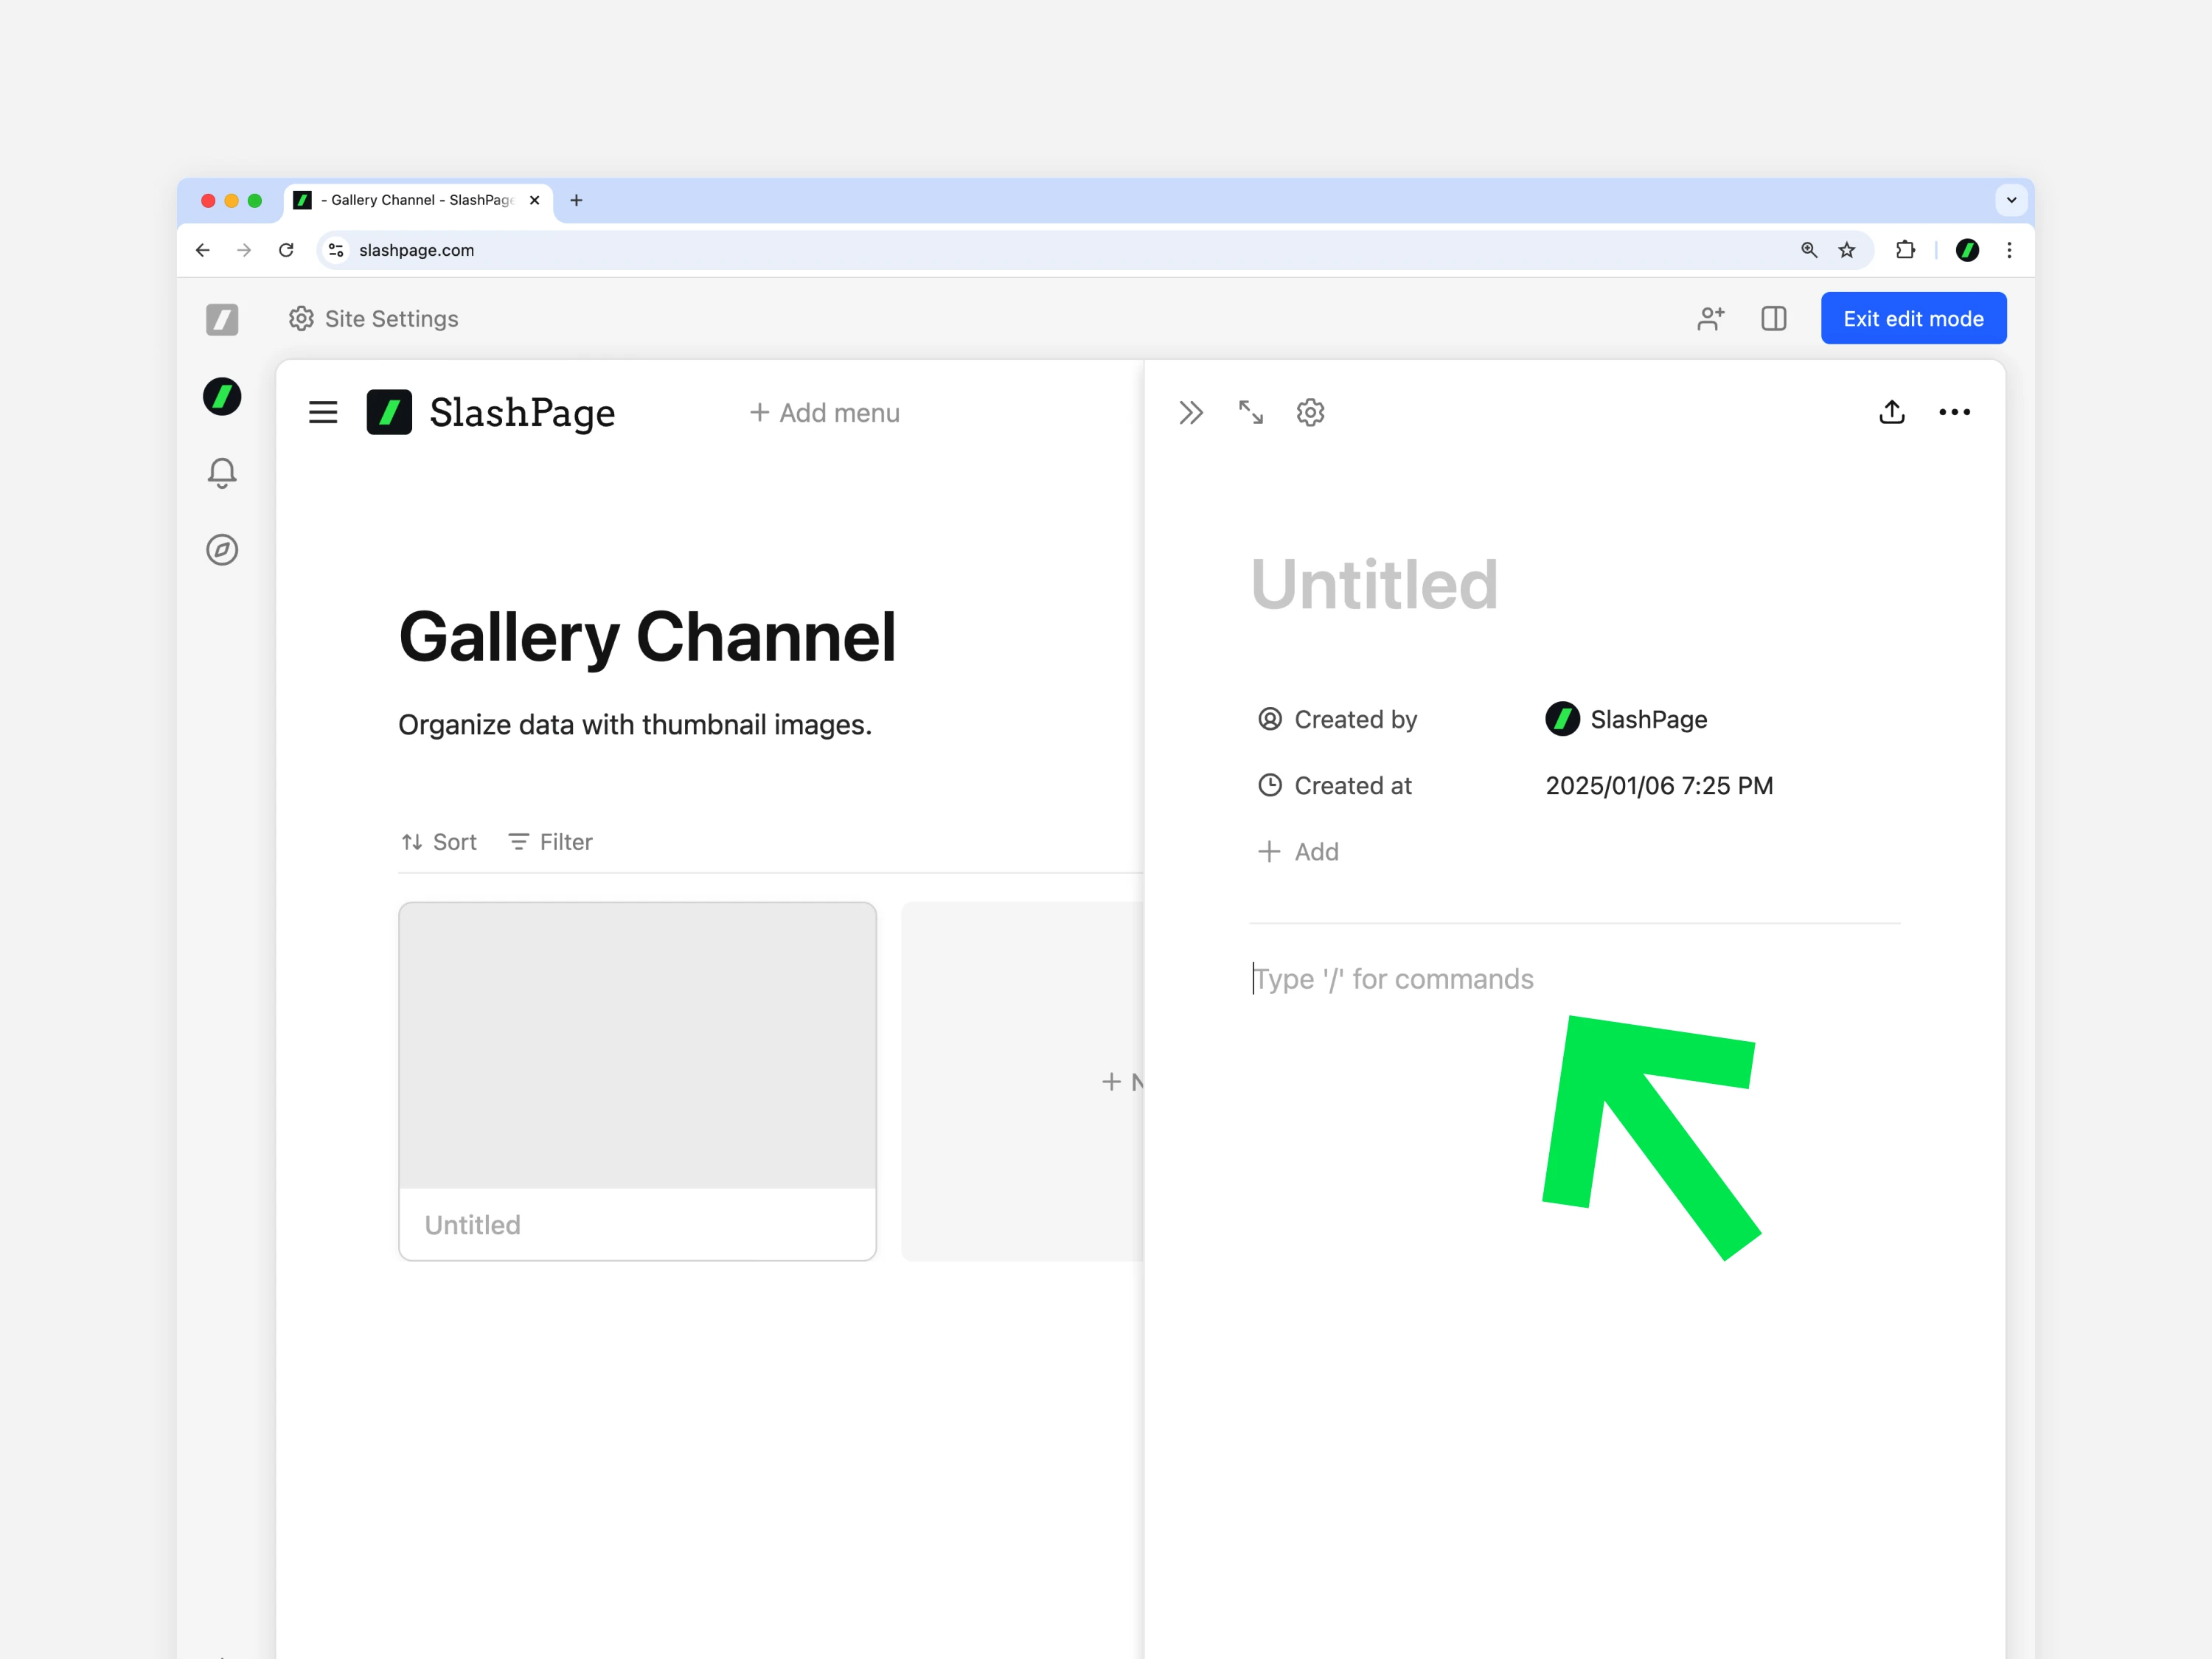This screenshot has height=1659, width=2212.
Task: Open the browser profile avatar
Action: pyautogui.click(x=1967, y=250)
